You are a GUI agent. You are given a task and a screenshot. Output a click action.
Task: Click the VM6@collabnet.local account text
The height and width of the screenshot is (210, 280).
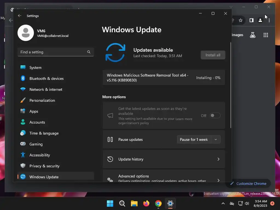point(53,36)
